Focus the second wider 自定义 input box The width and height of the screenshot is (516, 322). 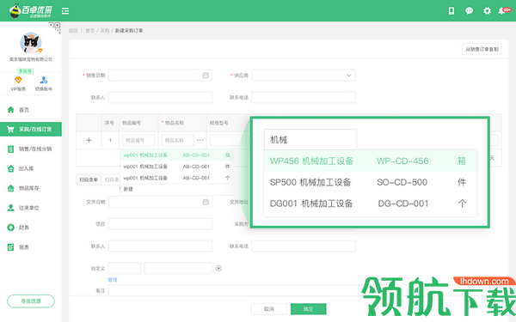point(178,269)
